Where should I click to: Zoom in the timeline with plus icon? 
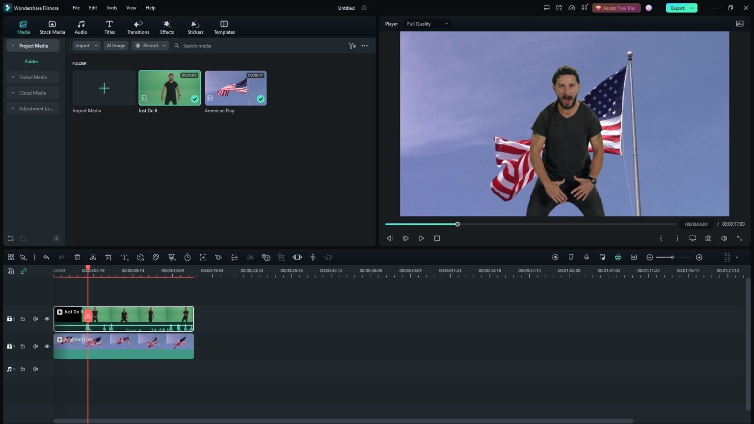(x=699, y=257)
